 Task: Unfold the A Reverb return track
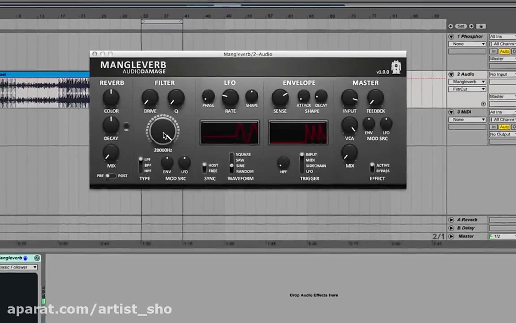point(451,220)
